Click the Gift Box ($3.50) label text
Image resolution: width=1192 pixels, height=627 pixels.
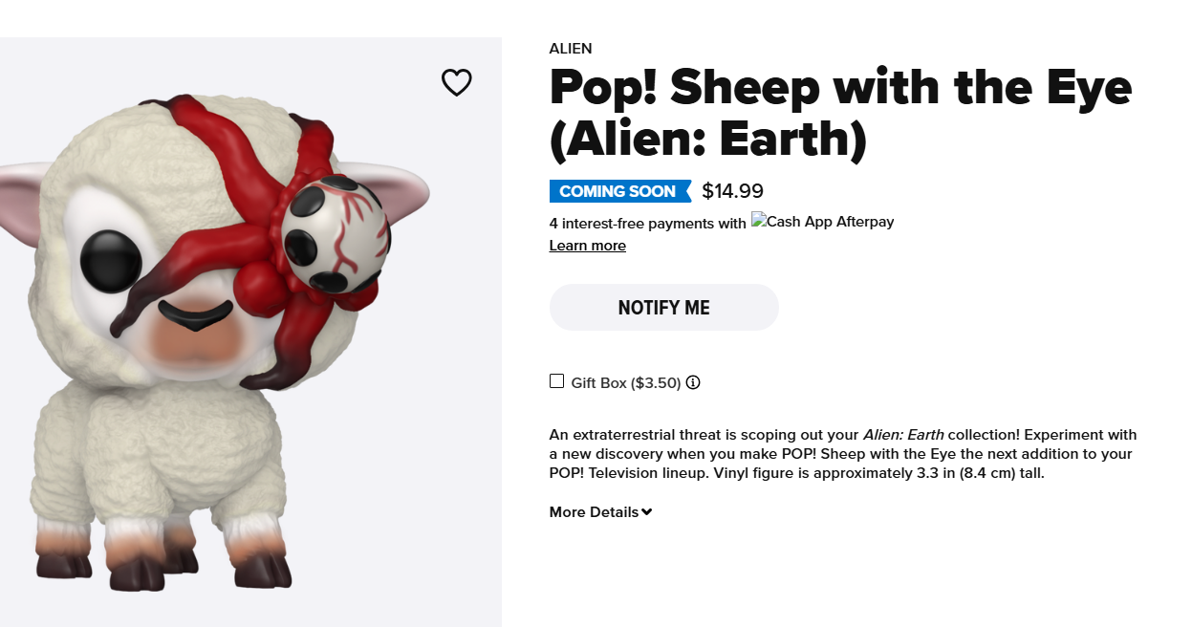625,383
